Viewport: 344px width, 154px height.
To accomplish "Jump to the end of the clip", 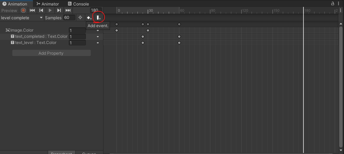I will click(68, 10).
